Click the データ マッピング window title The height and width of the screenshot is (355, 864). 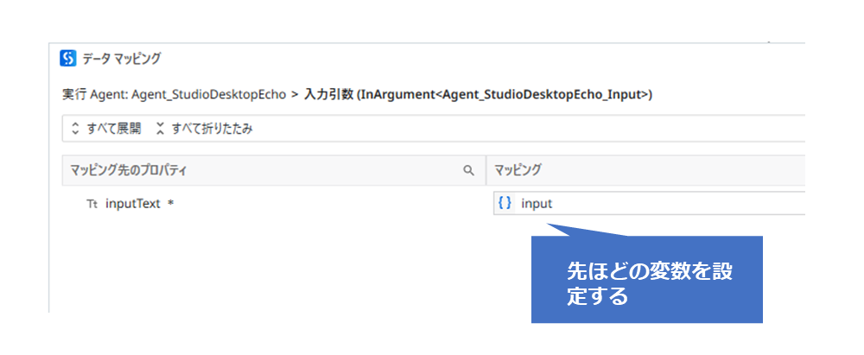[122, 59]
